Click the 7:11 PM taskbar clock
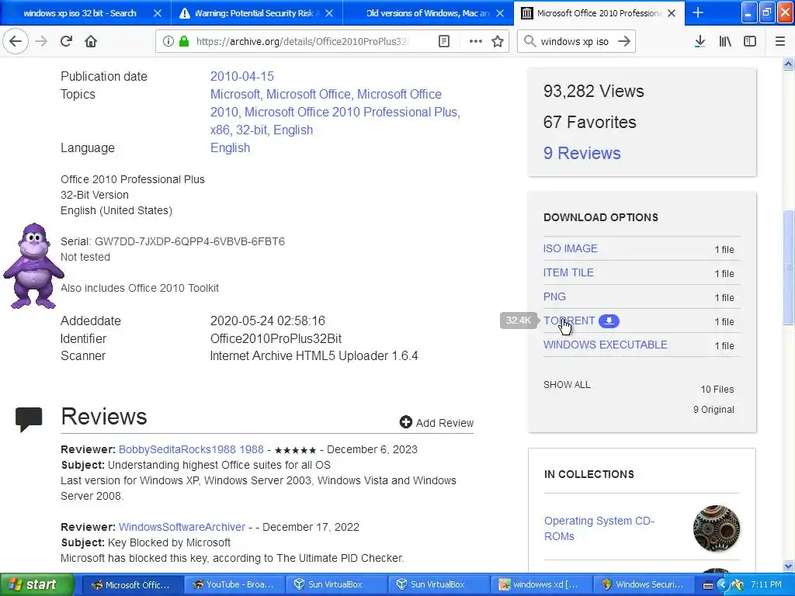Image resolution: width=795 pixels, height=596 pixels. pos(766,584)
